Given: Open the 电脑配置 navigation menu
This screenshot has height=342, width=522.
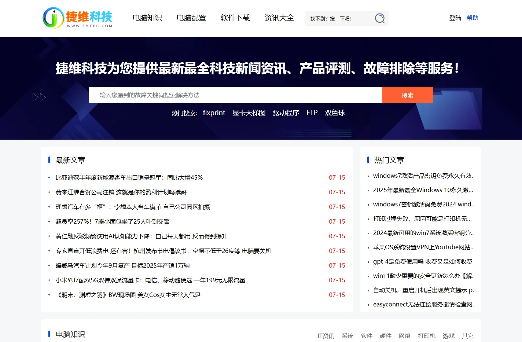Looking at the screenshot, I should pyautogui.click(x=191, y=18).
